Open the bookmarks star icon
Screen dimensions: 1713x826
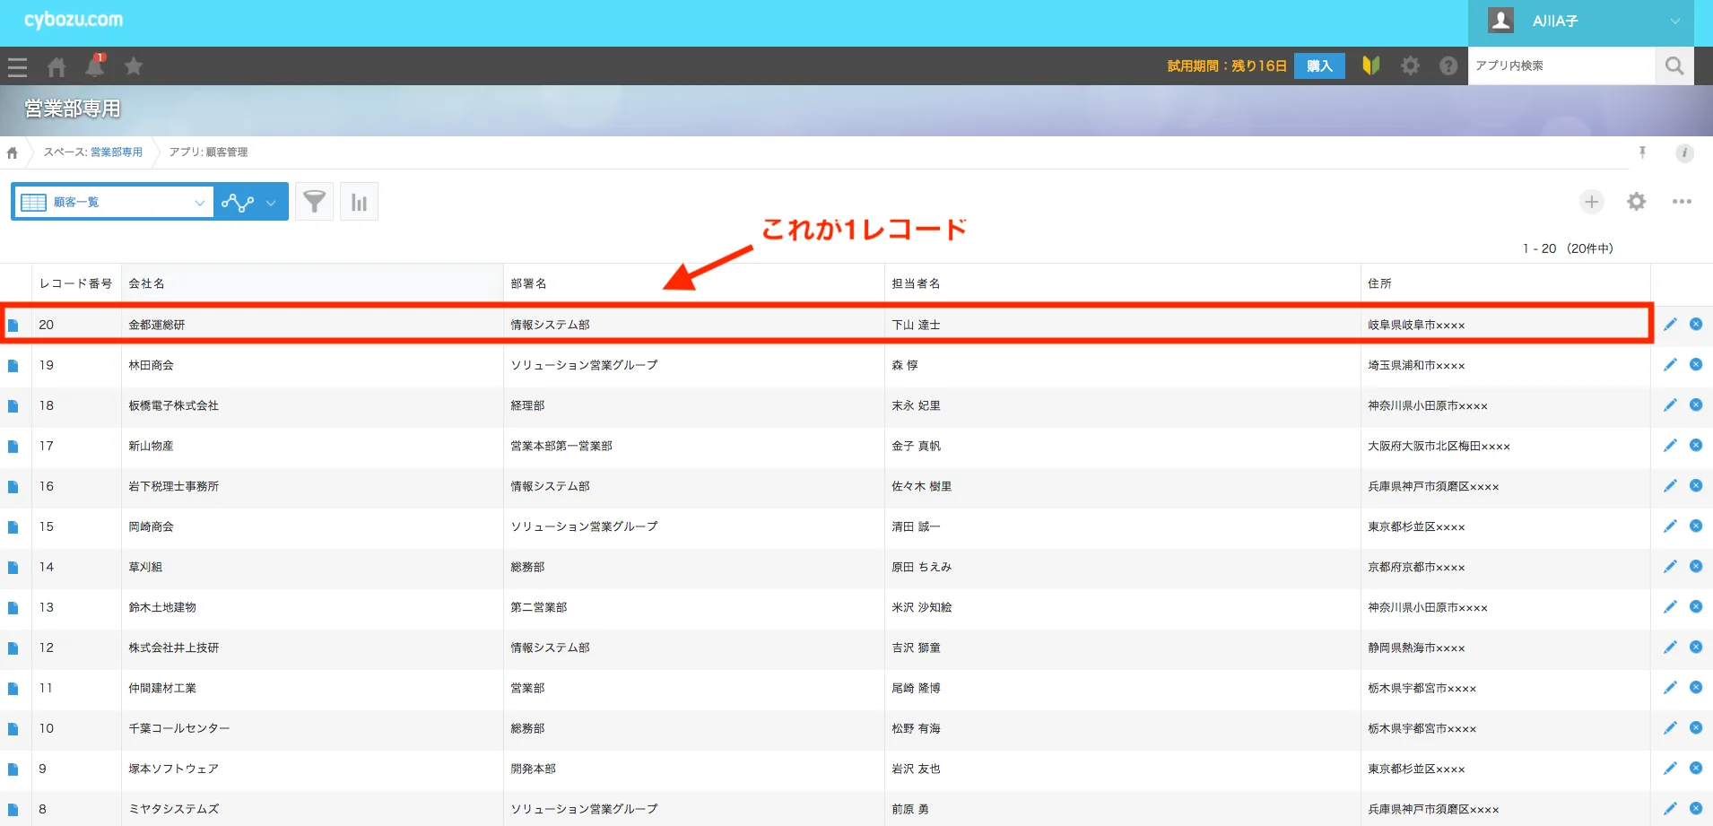point(134,66)
